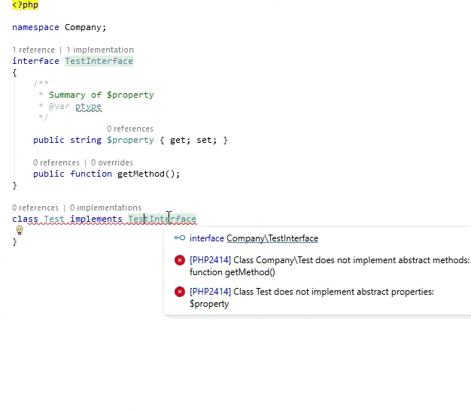Image resolution: width=471 pixels, height=412 pixels.
Task: Place cursor on 'Test' class name
Action: click(54, 219)
